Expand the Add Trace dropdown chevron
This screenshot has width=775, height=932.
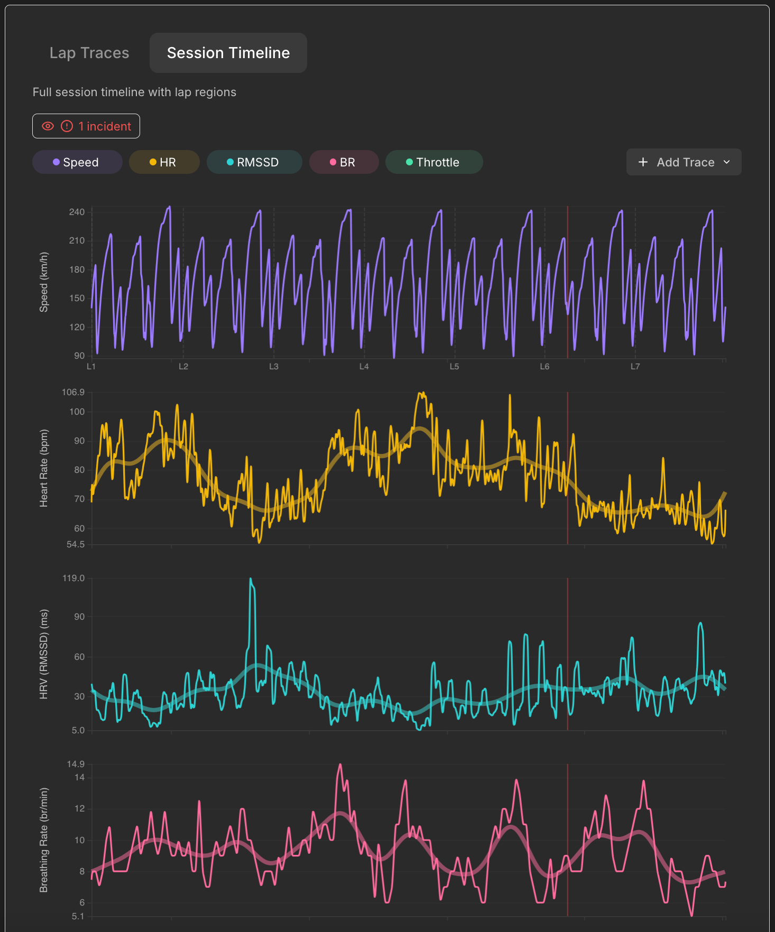point(727,162)
